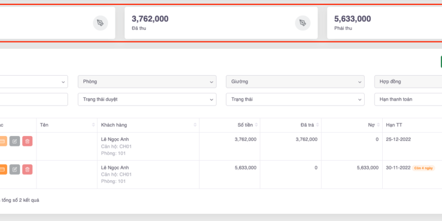Edit the second invoice using the gray icon
The width and height of the screenshot is (442, 221).
15,170
